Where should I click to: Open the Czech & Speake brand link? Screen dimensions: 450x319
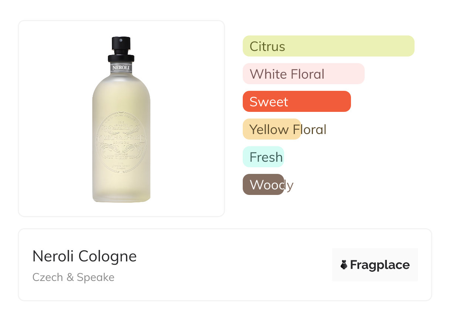[x=73, y=277]
